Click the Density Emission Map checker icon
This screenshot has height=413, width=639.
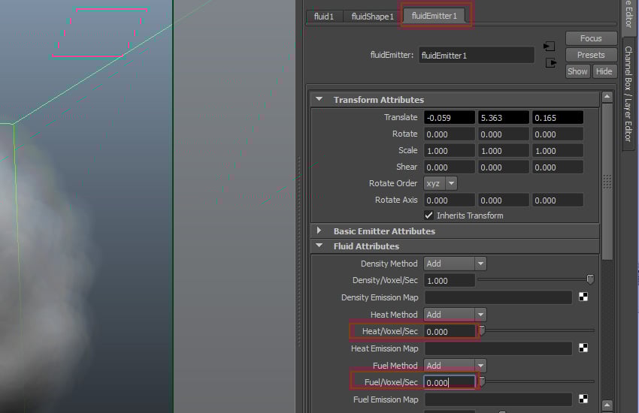tap(583, 297)
